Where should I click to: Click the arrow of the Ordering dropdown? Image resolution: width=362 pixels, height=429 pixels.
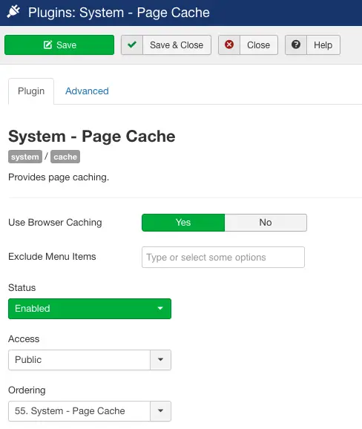pyautogui.click(x=160, y=411)
